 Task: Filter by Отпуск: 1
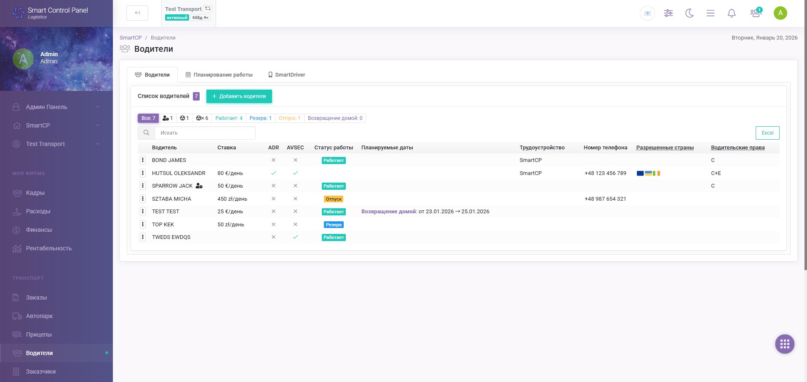point(289,118)
